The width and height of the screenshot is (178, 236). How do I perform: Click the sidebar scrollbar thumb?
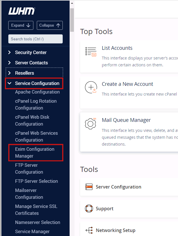click(x=72, y=20)
